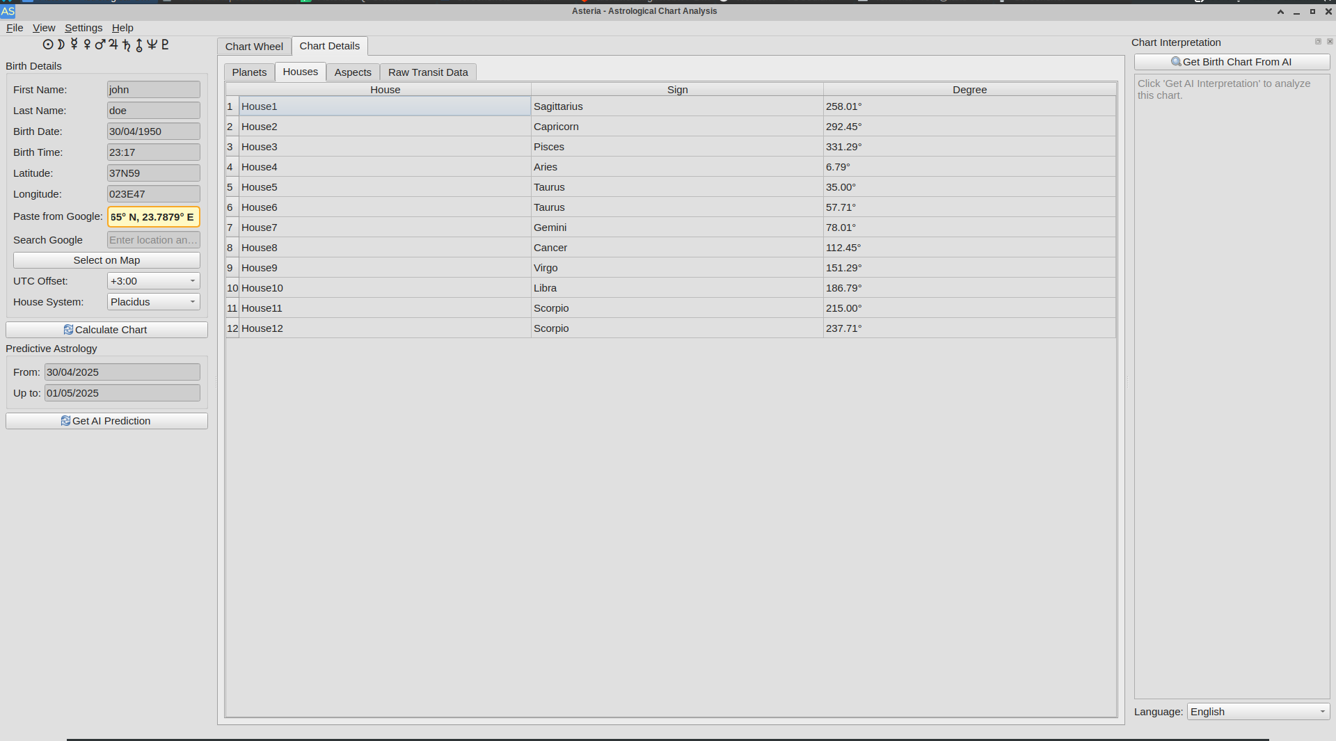This screenshot has width=1336, height=741.
Task: Click Get Birth Chart From AI
Action: (x=1232, y=62)
